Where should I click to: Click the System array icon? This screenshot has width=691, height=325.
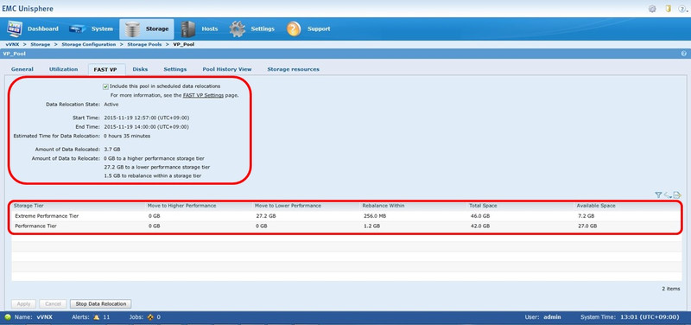pos(77,29)
